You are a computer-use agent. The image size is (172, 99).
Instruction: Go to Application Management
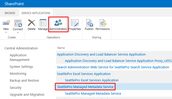(x=20, y=57)
